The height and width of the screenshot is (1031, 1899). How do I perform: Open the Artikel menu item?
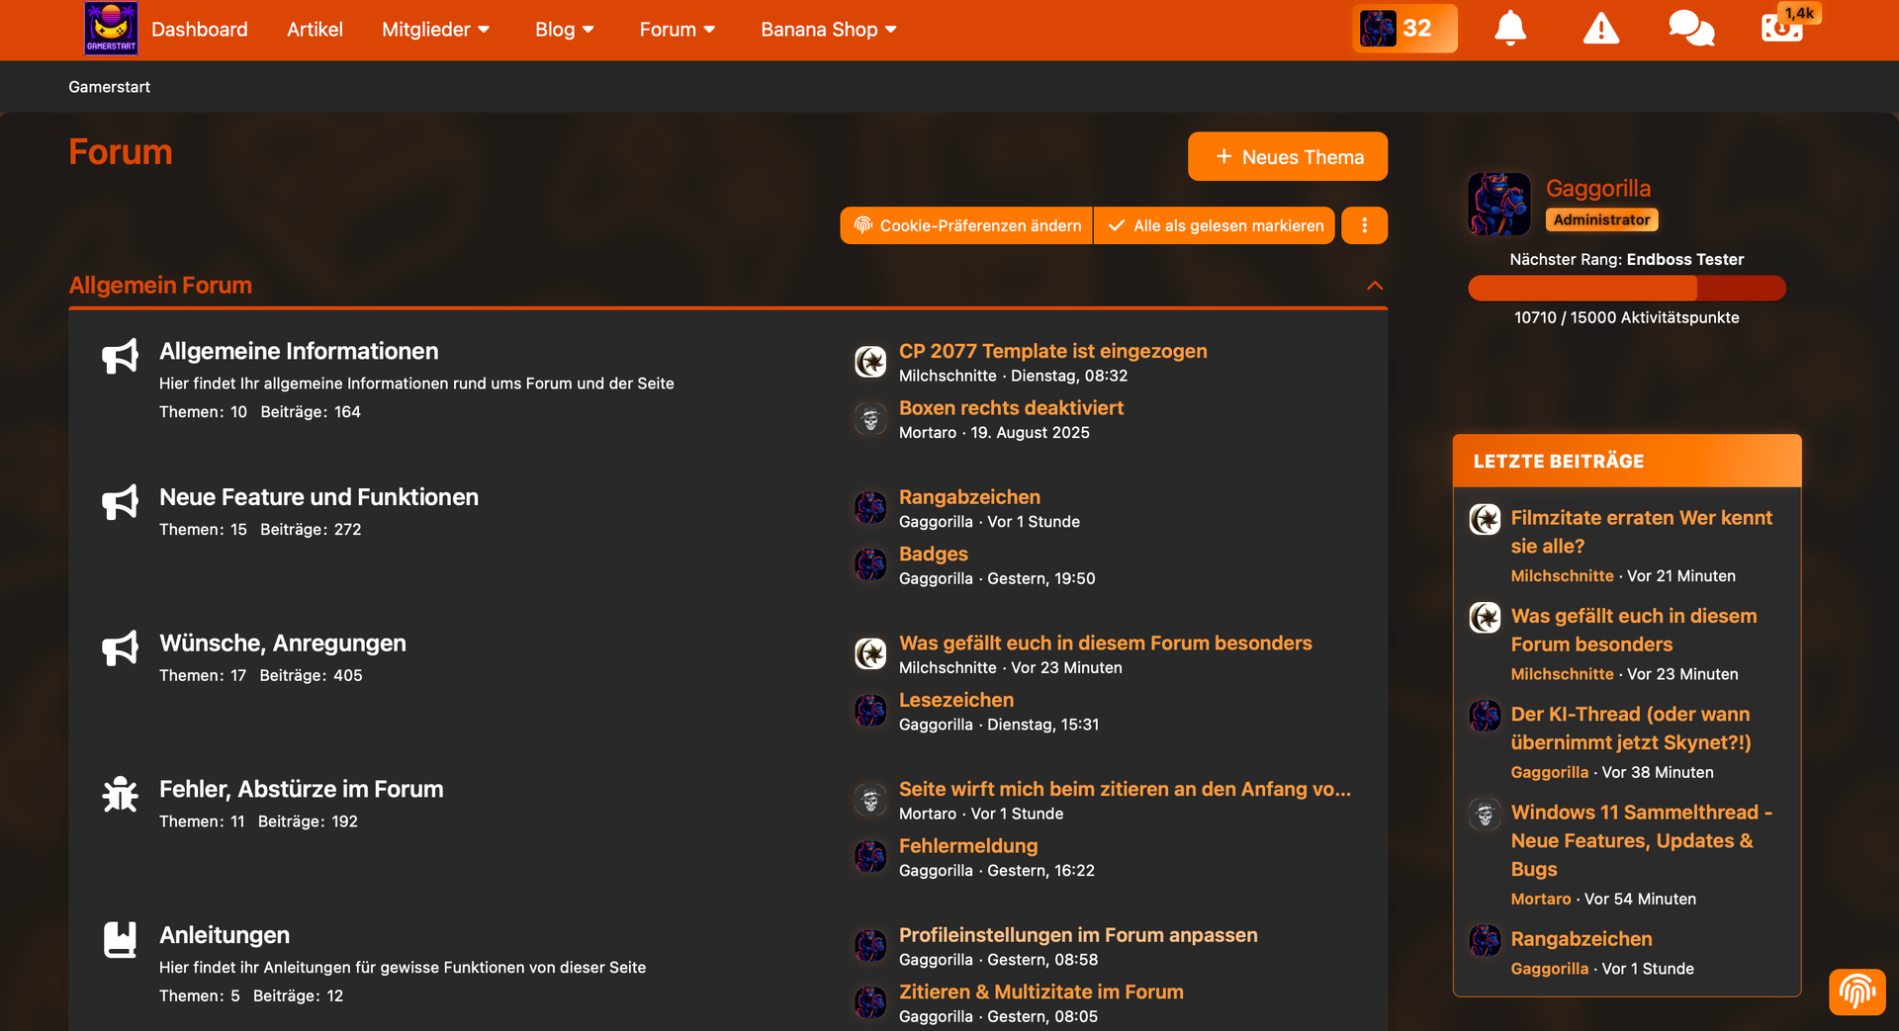pos(315,30)
